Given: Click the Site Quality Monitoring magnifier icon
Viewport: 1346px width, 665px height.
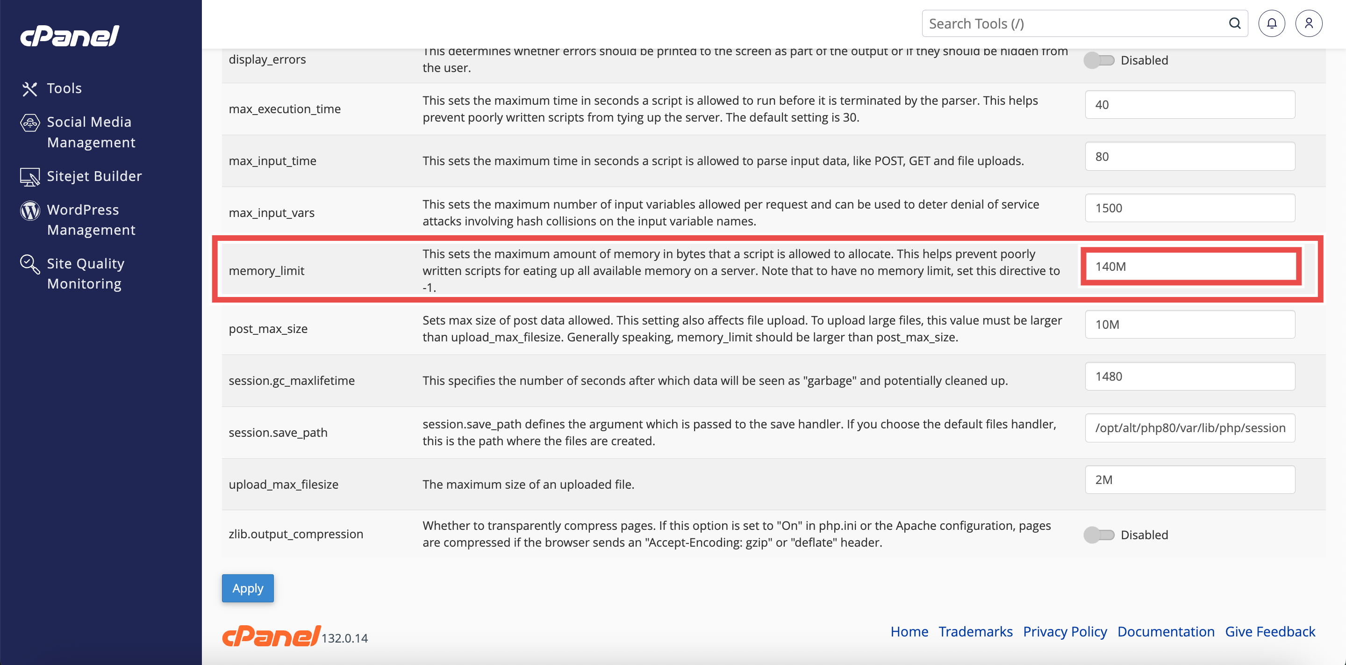Looking at the screenshot, I should 30,264.
